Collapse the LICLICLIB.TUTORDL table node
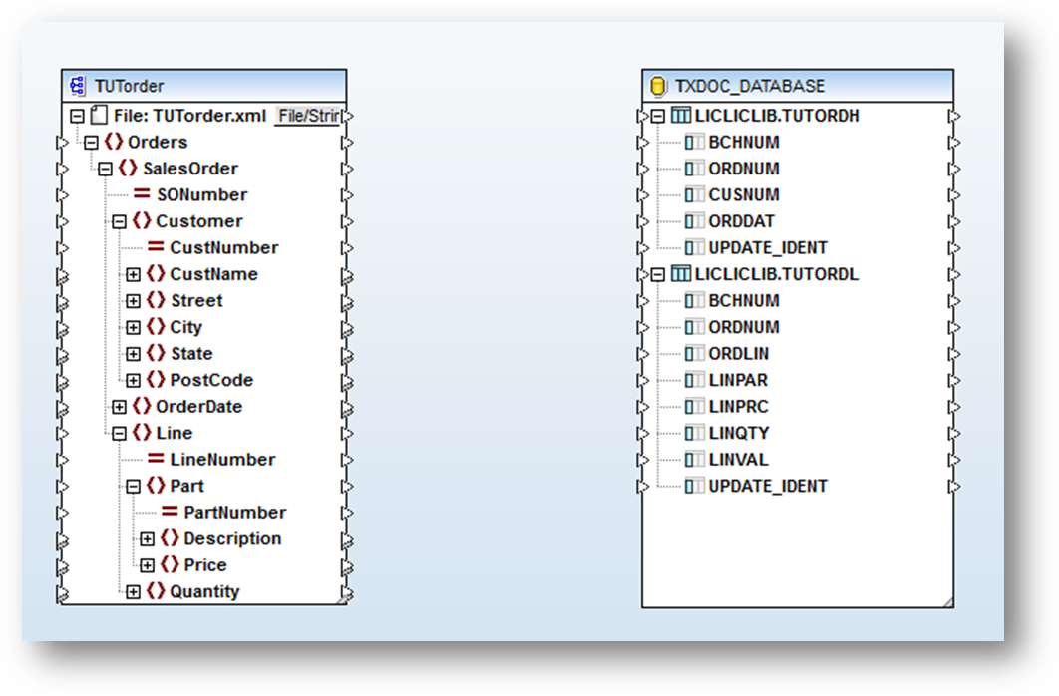The width and height of the screenshot is (1059, 696). (x=658, y=274)
